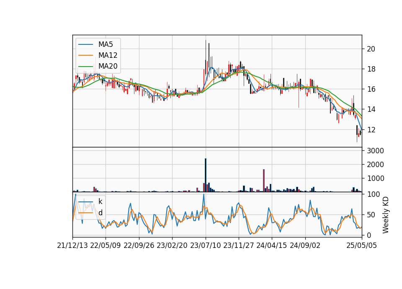This screenshot has width=402, height=289.
Task: Click the 22/09/26 date tick label
Action: tap(139, 245)
